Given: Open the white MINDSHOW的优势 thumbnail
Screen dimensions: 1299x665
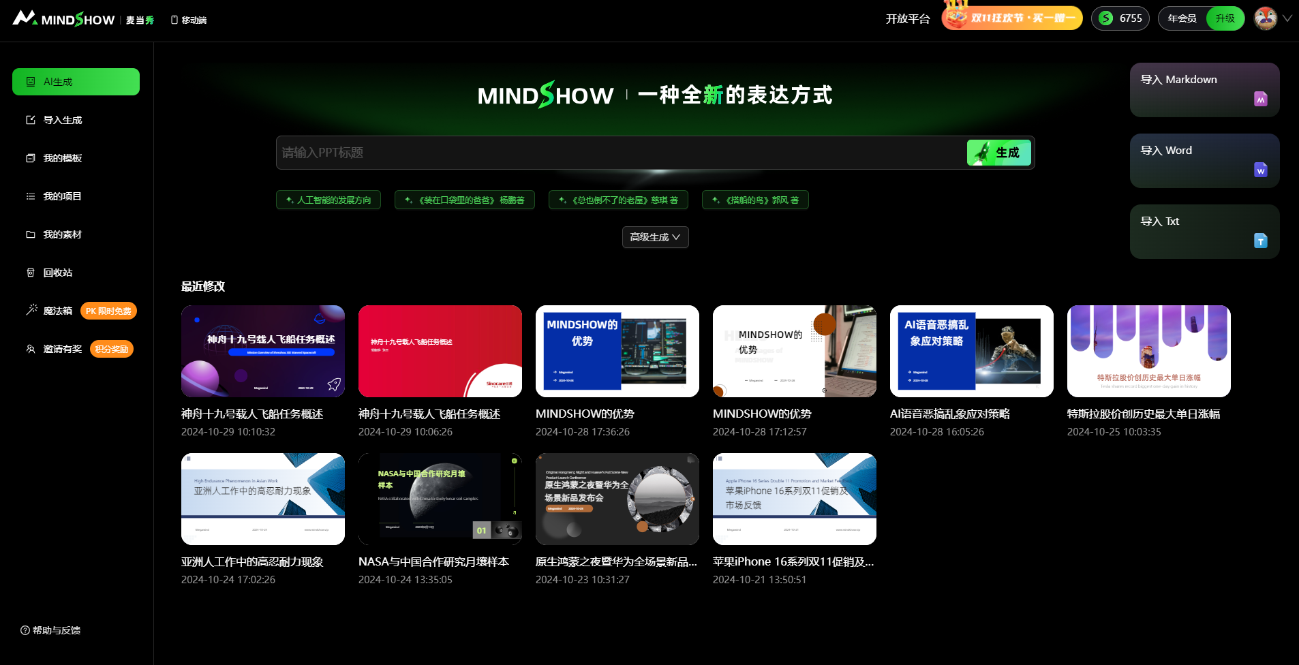Looking at the screenshot, I should [795, 351].
